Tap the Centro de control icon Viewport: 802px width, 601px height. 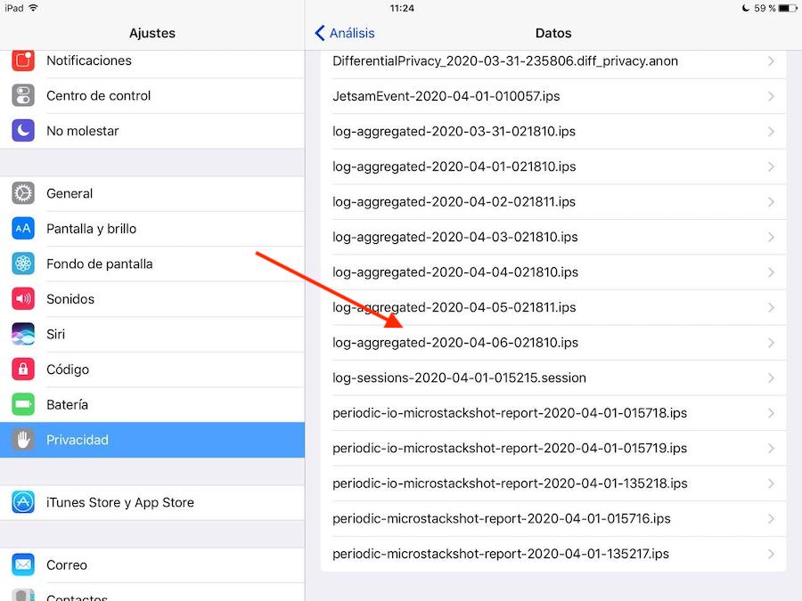coord(23,95)
